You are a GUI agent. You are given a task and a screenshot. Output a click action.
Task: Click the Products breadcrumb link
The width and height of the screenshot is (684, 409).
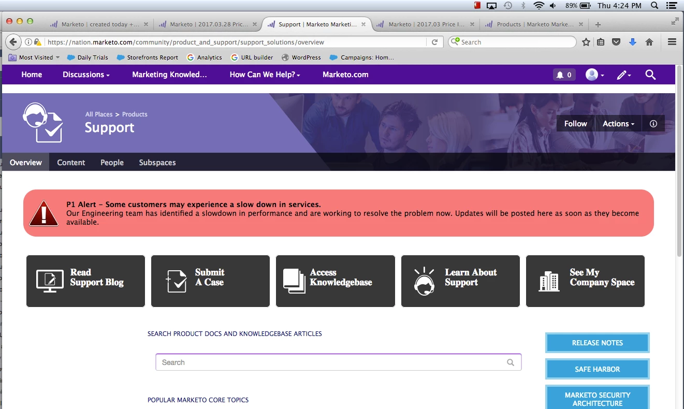tap(135, 114)
